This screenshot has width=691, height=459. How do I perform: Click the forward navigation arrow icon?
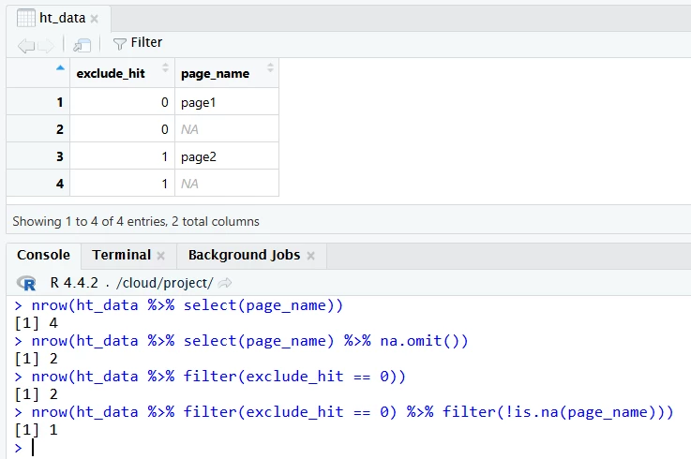click(45, 44)
